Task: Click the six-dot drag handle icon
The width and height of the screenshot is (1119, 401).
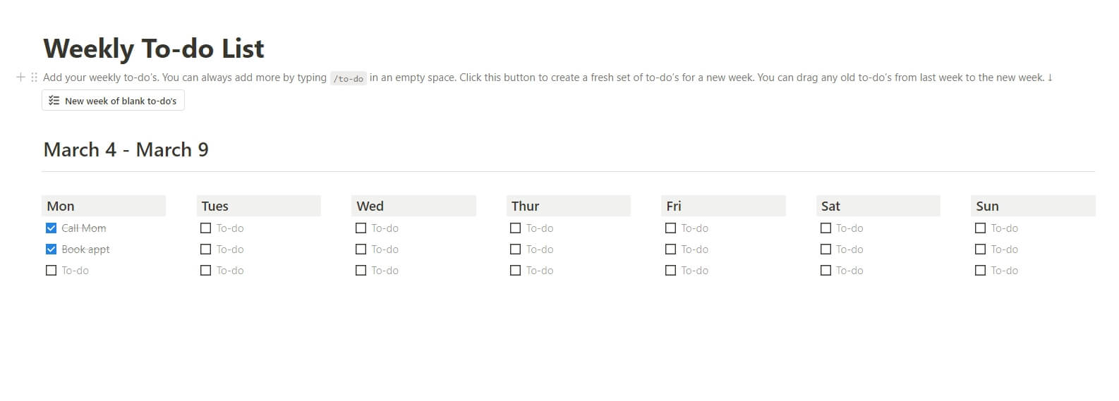Action: tap(34, 78)
